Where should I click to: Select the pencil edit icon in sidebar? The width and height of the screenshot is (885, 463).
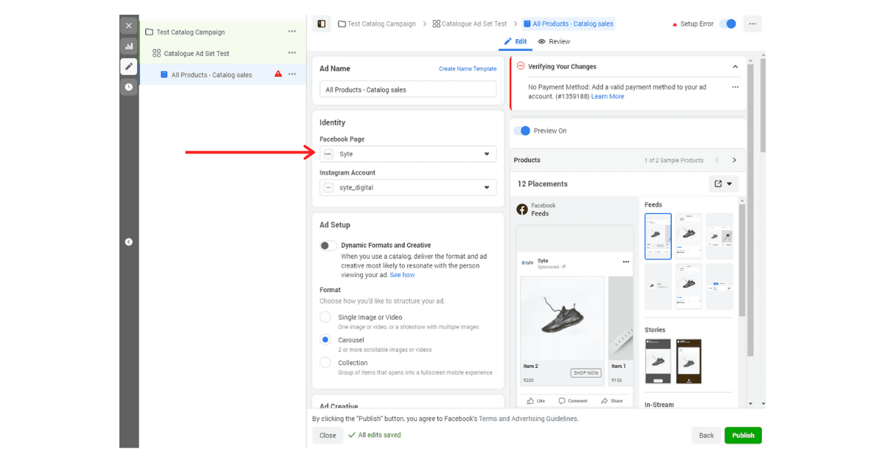(x=129, y=66)
